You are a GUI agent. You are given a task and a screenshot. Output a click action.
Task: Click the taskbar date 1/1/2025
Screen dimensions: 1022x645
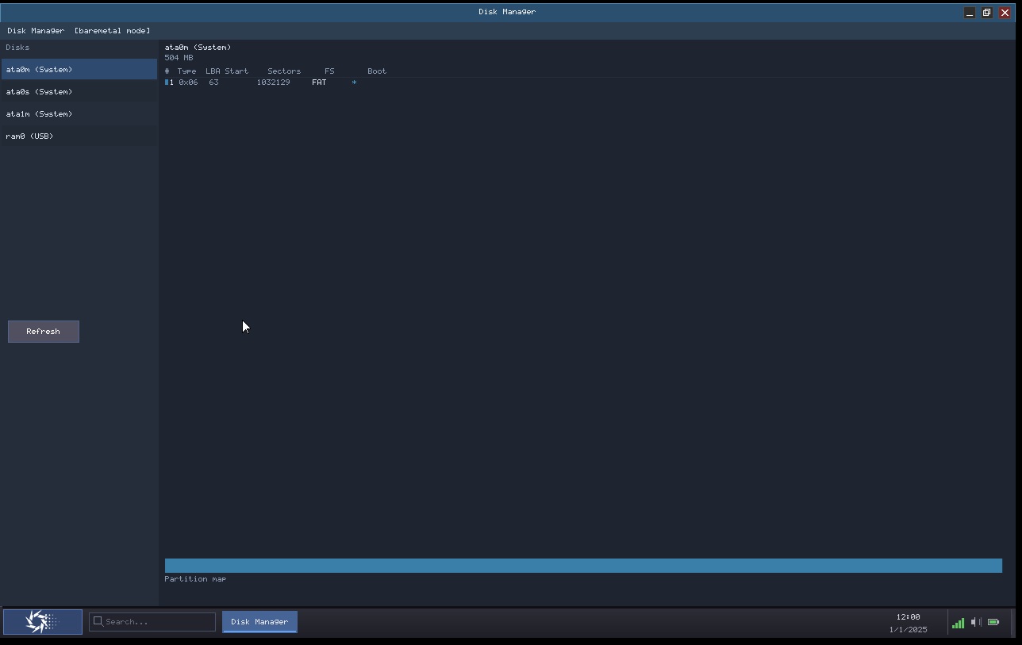[x=908, y=629]
